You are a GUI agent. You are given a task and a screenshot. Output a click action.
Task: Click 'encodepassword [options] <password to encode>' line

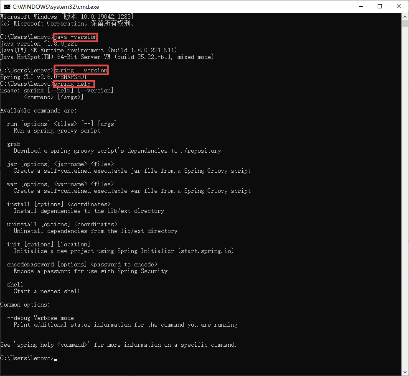coord(82,264)
